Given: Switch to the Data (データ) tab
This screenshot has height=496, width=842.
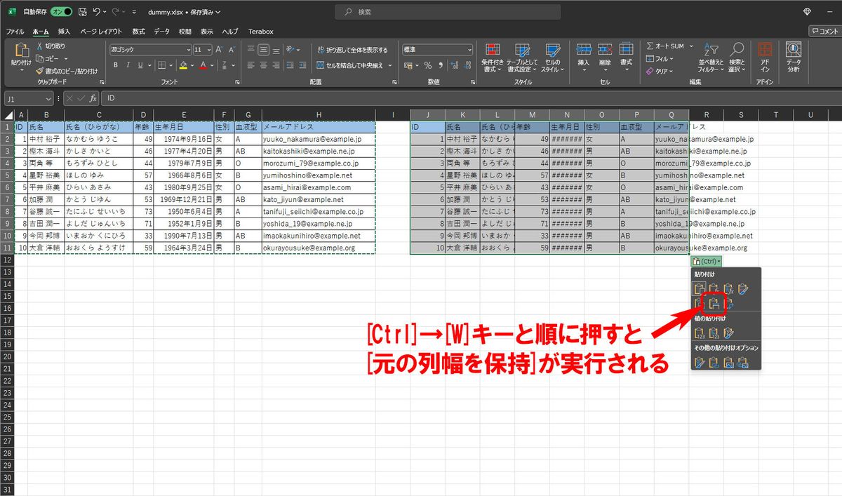Looking at the screenshot, I should pos(161,32).
